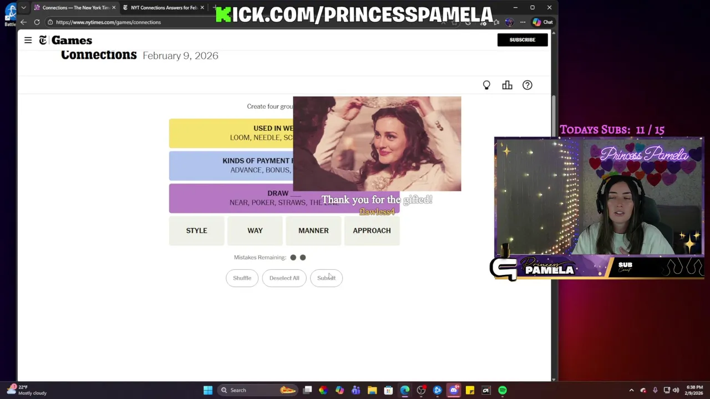Click the Connections page heading
The height and width of the screenshot is (399, 710).
pos(99,55)
